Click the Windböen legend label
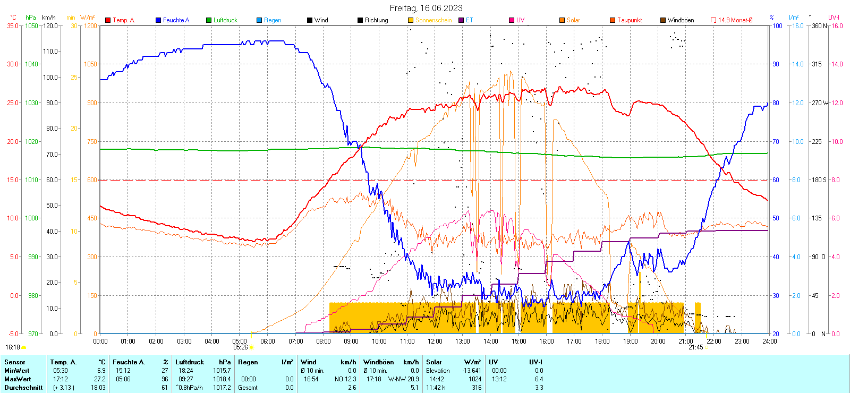 [x=681, y=20]
